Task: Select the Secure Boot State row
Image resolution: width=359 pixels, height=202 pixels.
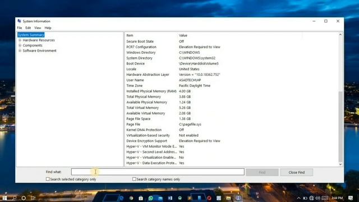Action: pos(232,41)
